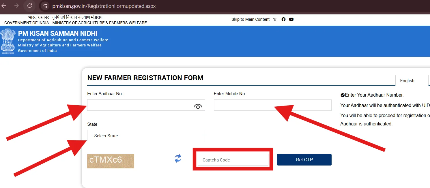Click into the Captcha Code box
The image size is (430, 188).
coord(233,160)
